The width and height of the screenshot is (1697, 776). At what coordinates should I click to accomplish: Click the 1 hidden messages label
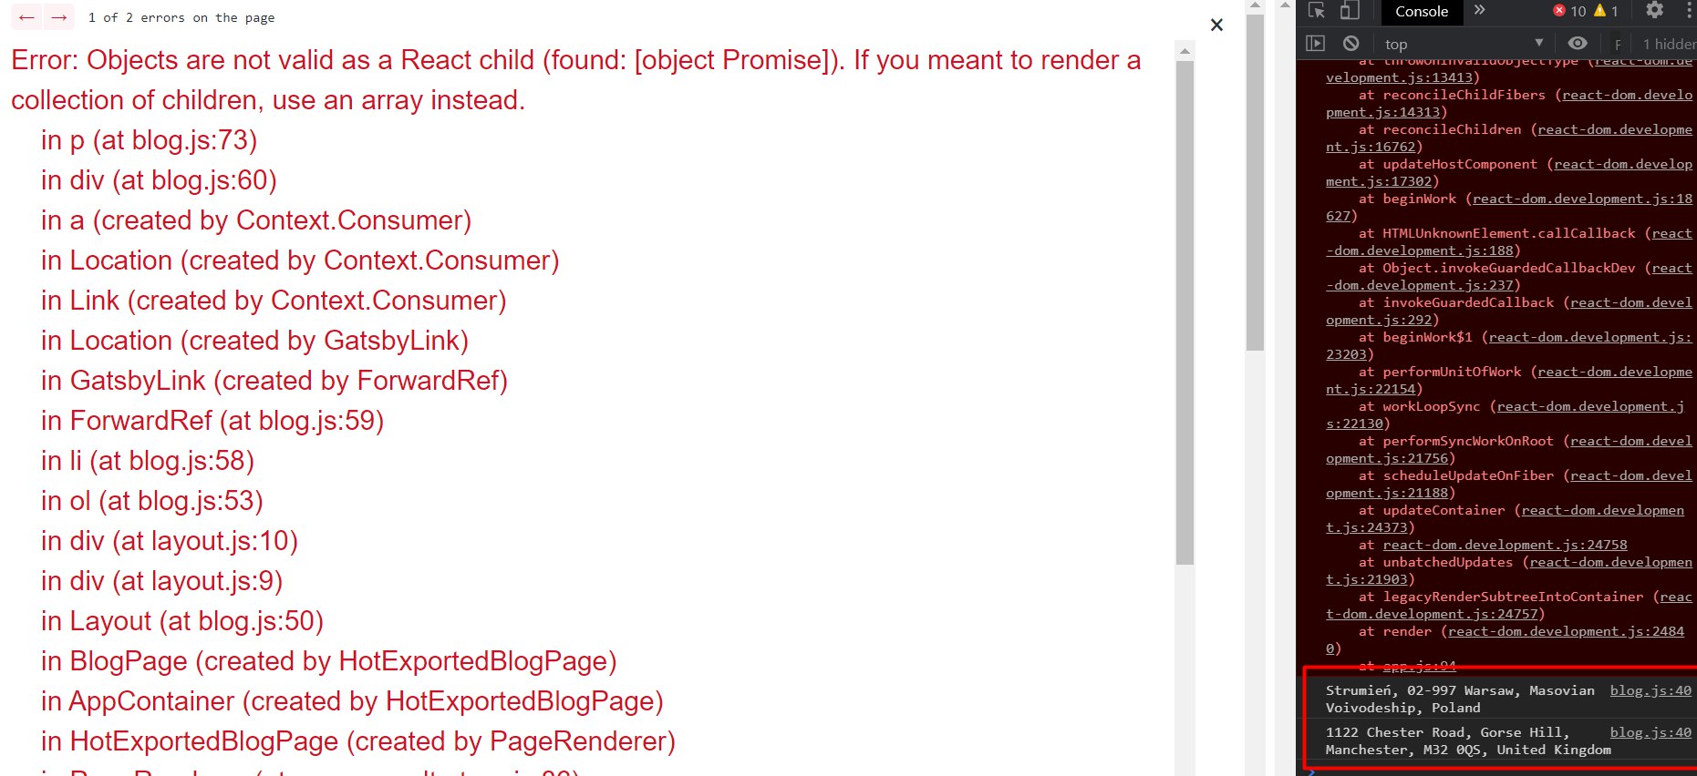click(x=1669, y=44)
